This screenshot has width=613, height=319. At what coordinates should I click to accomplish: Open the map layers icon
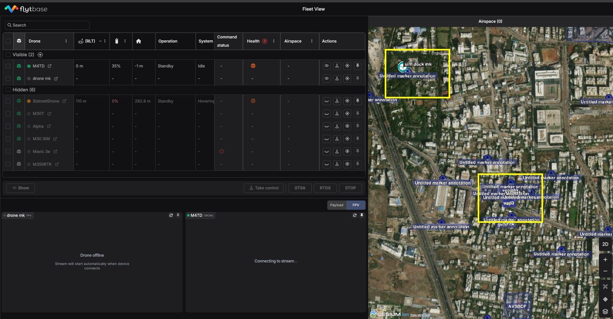coord(605,311)
